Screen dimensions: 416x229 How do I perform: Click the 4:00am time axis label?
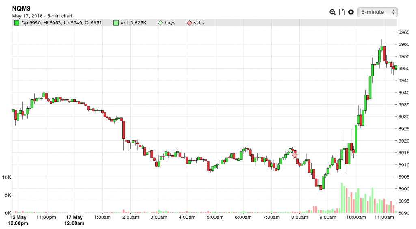(x=187, y=217)
